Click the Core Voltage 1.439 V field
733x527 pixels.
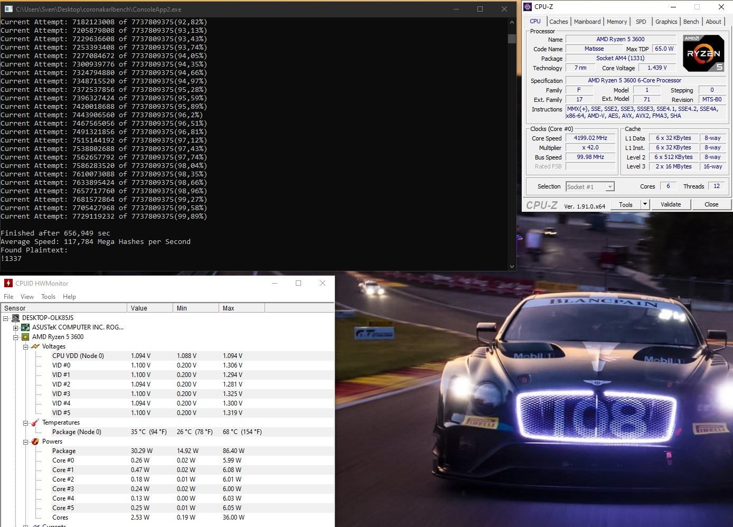click(657, 68)
